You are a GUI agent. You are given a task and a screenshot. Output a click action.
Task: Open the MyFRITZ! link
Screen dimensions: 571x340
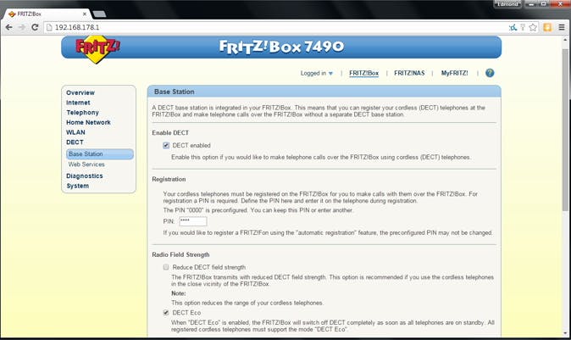pyautogui.click(x=454, y=73)
